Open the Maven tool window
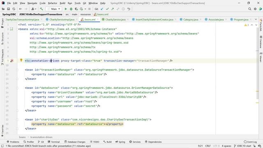This screenshot has height=148, width=263. click(x=261, y=57)
